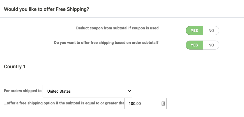Click the 100.00 value in the amount box
The height and width of the screenshot is (117, 244).
click(x=135, y=104)
